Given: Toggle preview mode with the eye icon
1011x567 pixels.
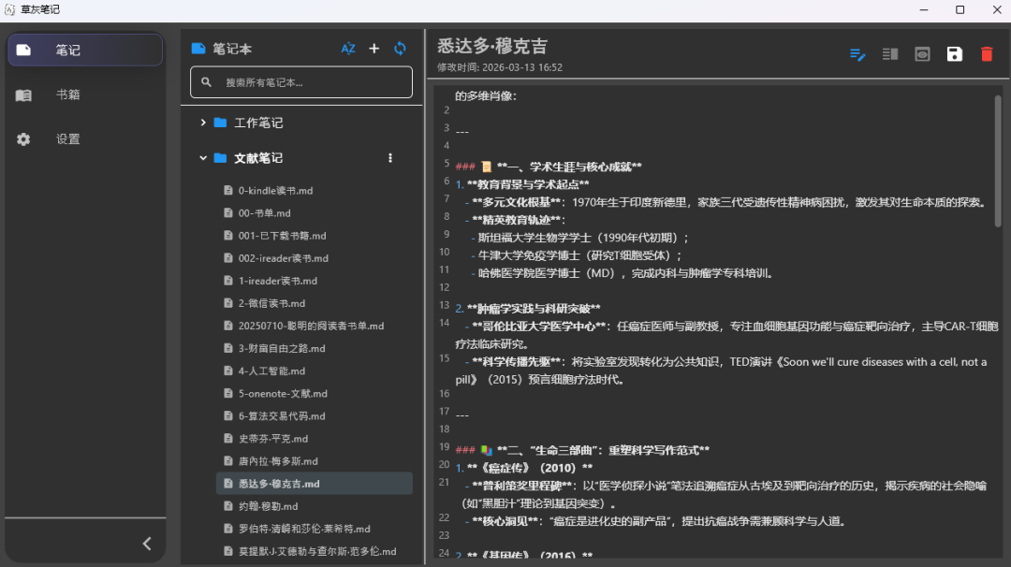Looking at the screenshot, I should coord(922,54).
